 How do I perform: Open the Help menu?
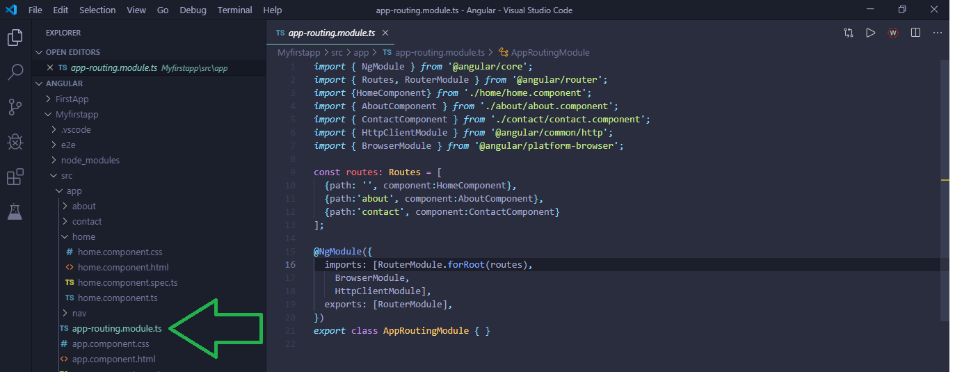(273, 10)
